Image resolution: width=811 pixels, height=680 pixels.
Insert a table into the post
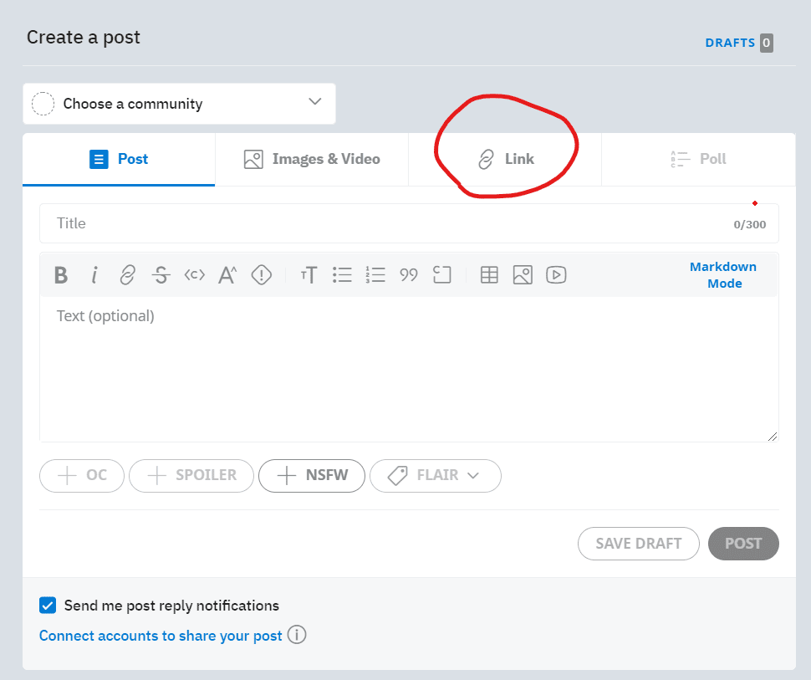(489, 275)
